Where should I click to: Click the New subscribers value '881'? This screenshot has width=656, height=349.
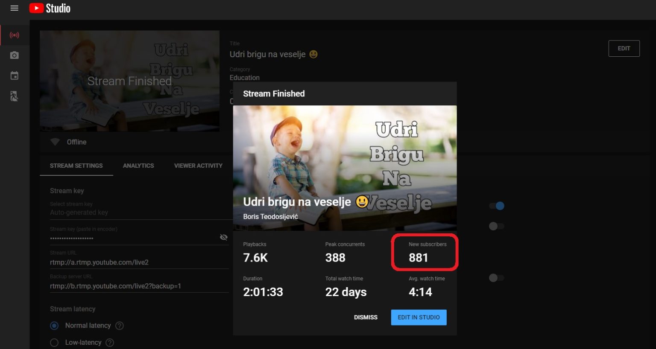[x=419, y=258]
